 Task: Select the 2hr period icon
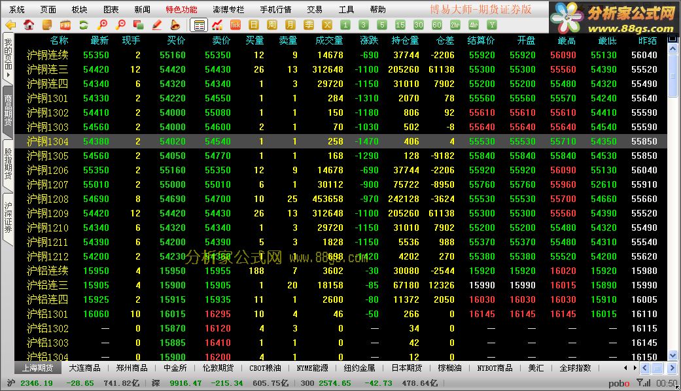(x=455, y=25)
